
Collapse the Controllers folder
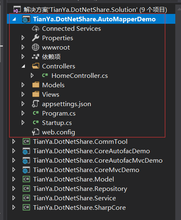click(x=23, y=66)
